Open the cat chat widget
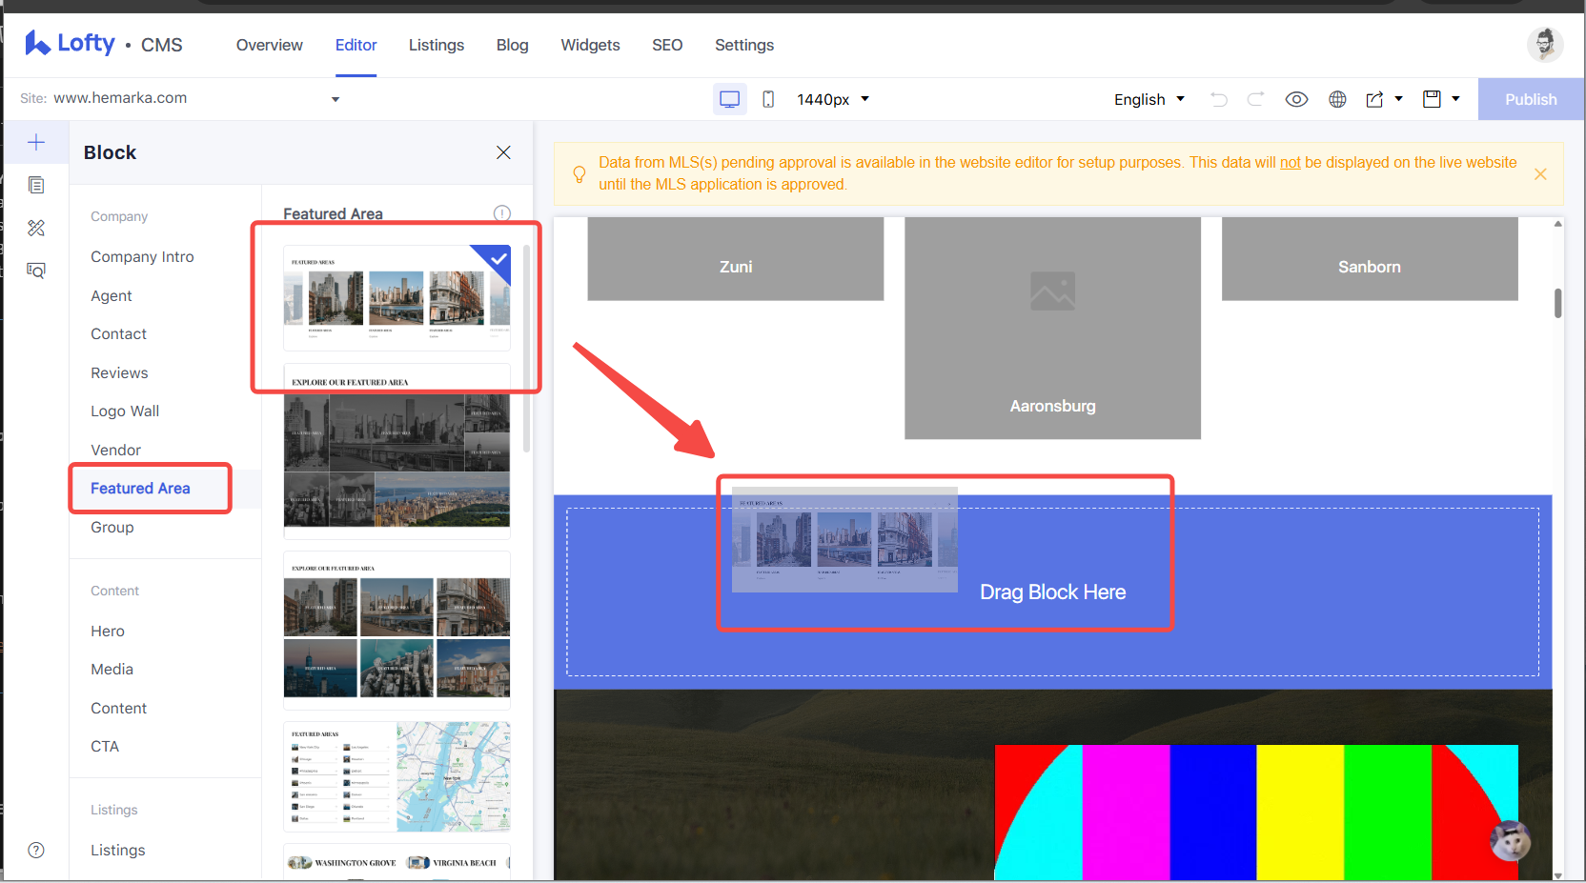Image resolution: width=1586 pixels, height=883 pixels. click(1511, 841)
